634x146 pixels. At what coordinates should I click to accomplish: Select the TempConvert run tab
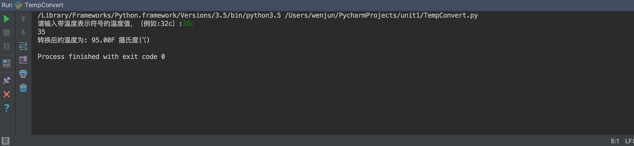click(44, 5)
